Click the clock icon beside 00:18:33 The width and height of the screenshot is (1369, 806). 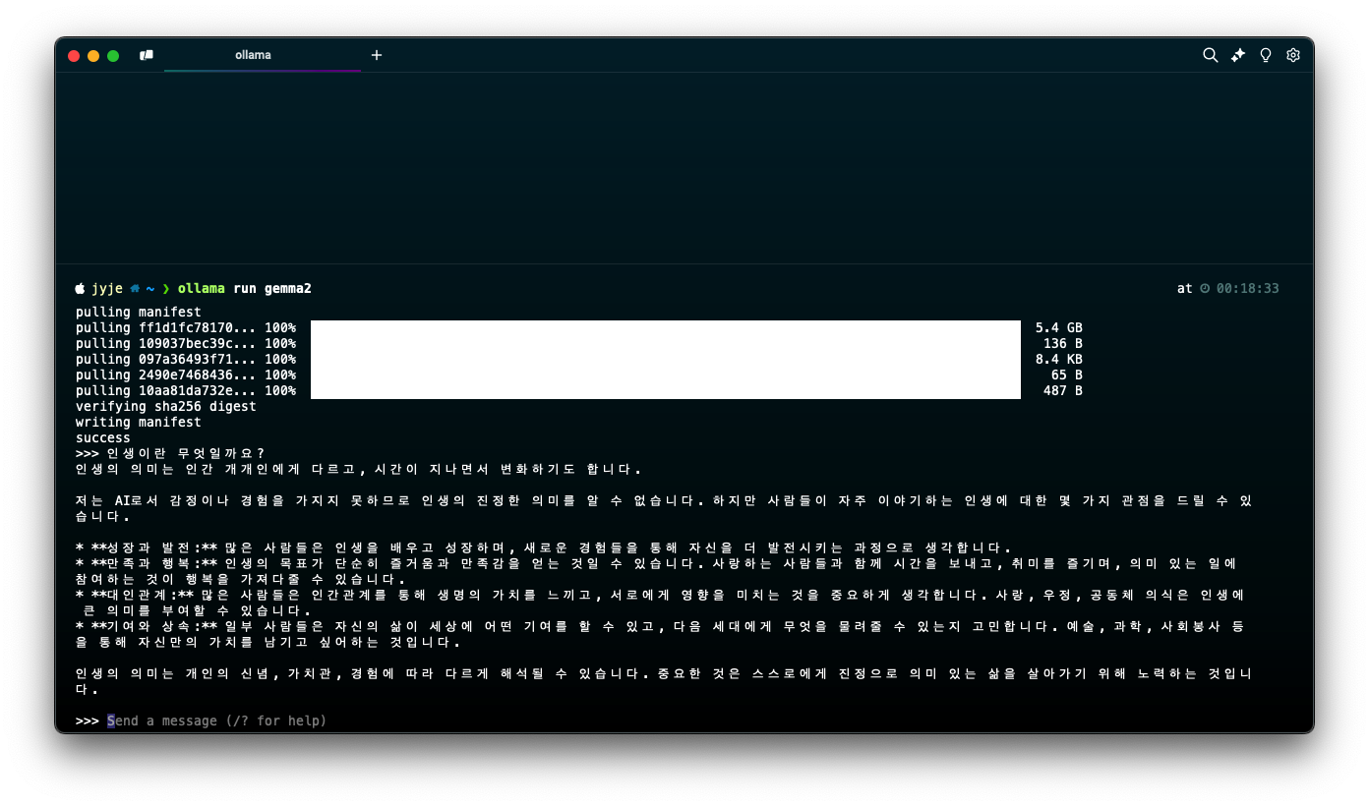coord(1204,289)
